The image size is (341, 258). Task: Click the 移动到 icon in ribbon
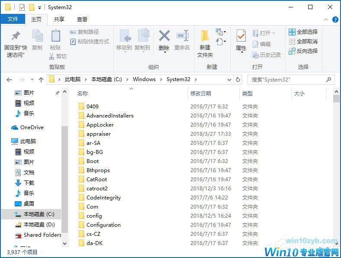124,36
